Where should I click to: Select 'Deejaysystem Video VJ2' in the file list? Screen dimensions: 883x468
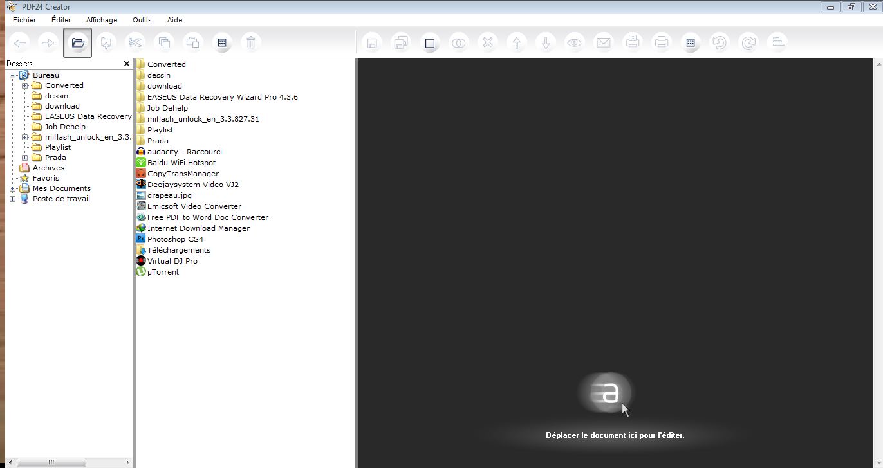tap(193, 184)
